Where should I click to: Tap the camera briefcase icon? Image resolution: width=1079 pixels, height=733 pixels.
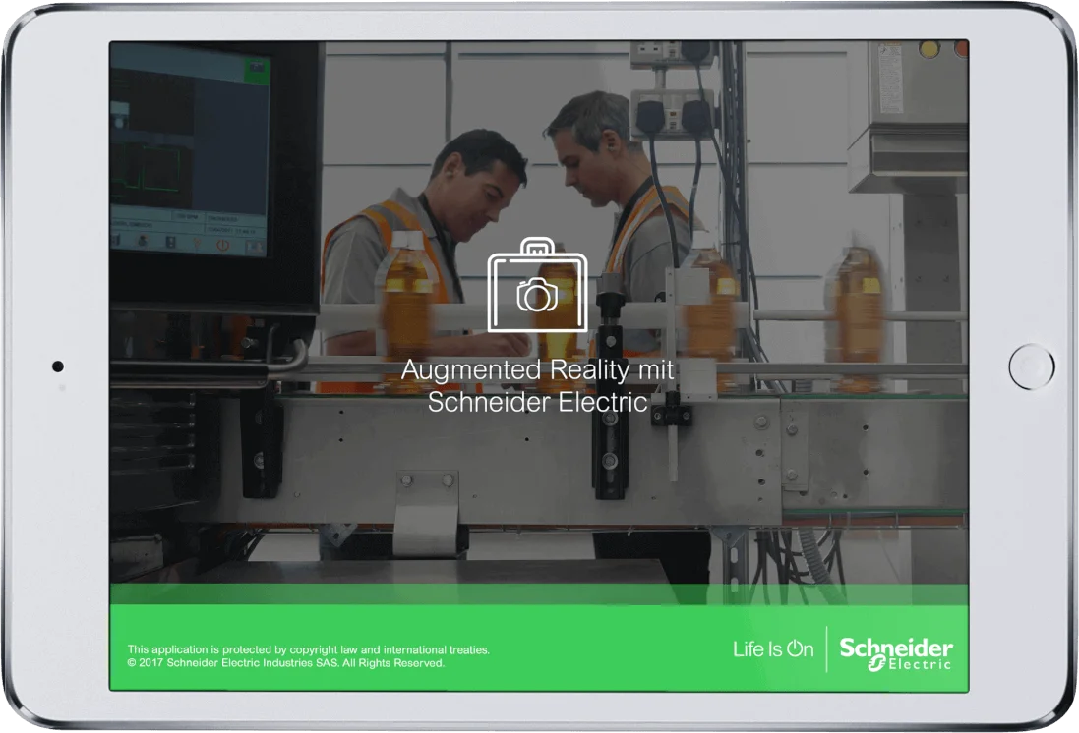pyautogui.click(x=537, y=286)
